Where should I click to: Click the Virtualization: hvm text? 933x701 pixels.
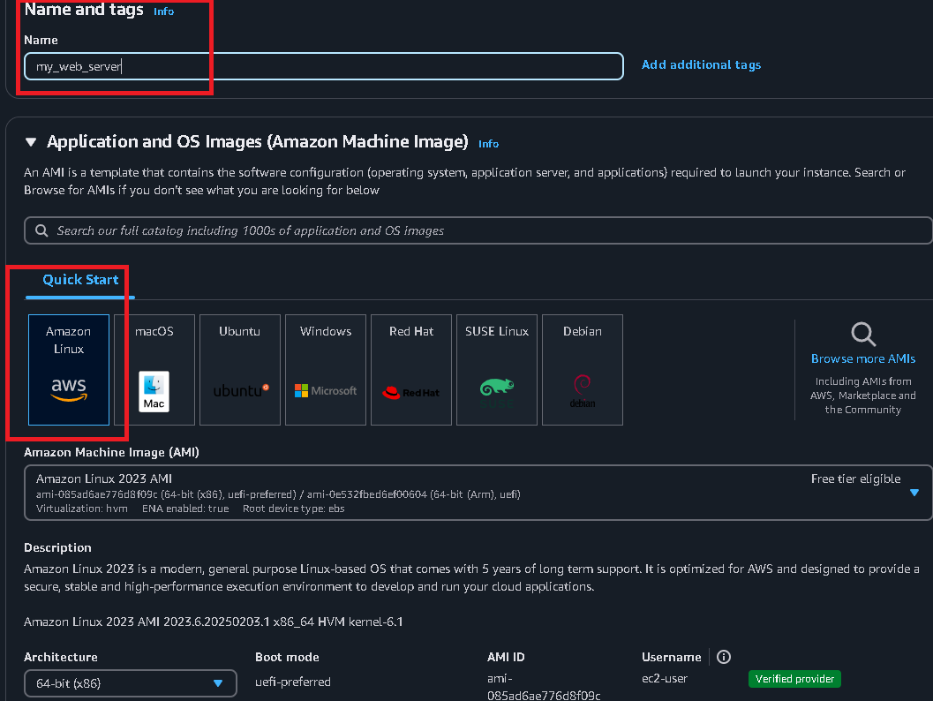[x=81, y=509]
